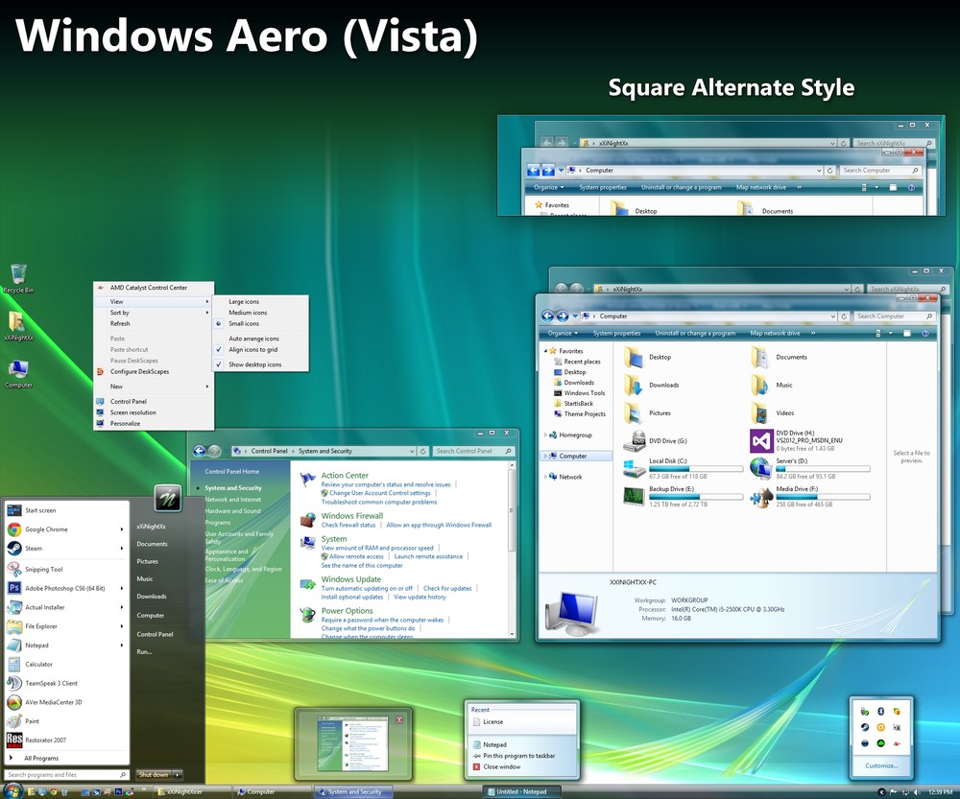Image resolution: width=960 pixels, height=799 pixels.
Task: Click the Server's (D:) capacity bar
Action: coord(823,469)
